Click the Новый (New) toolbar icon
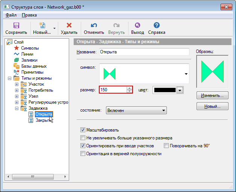This screenshot has height=192, width=236. pos(42,26)
